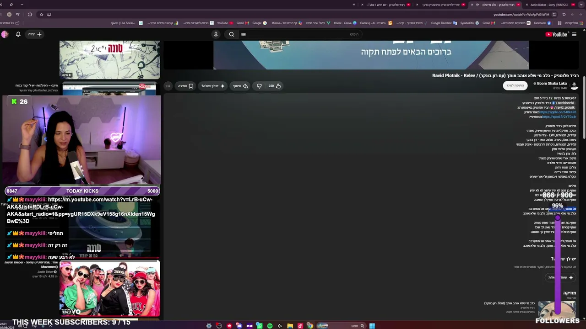Screen dimensions: 586x329
Task: Save the video to a playlist
Action: pyautogui.click(x=185, y=86)
